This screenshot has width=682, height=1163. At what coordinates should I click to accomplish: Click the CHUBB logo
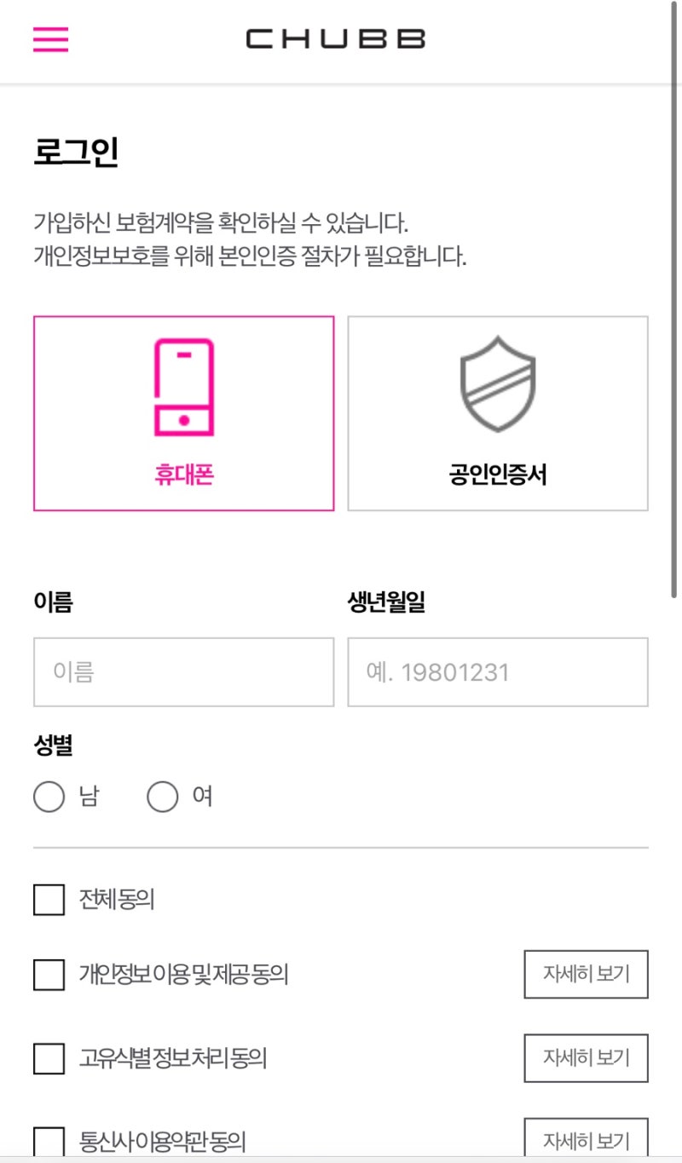[335, 39]
